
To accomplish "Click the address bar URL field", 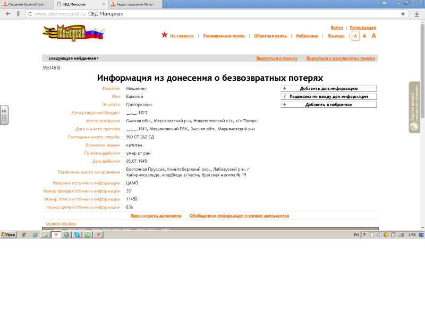I will 212,13.
